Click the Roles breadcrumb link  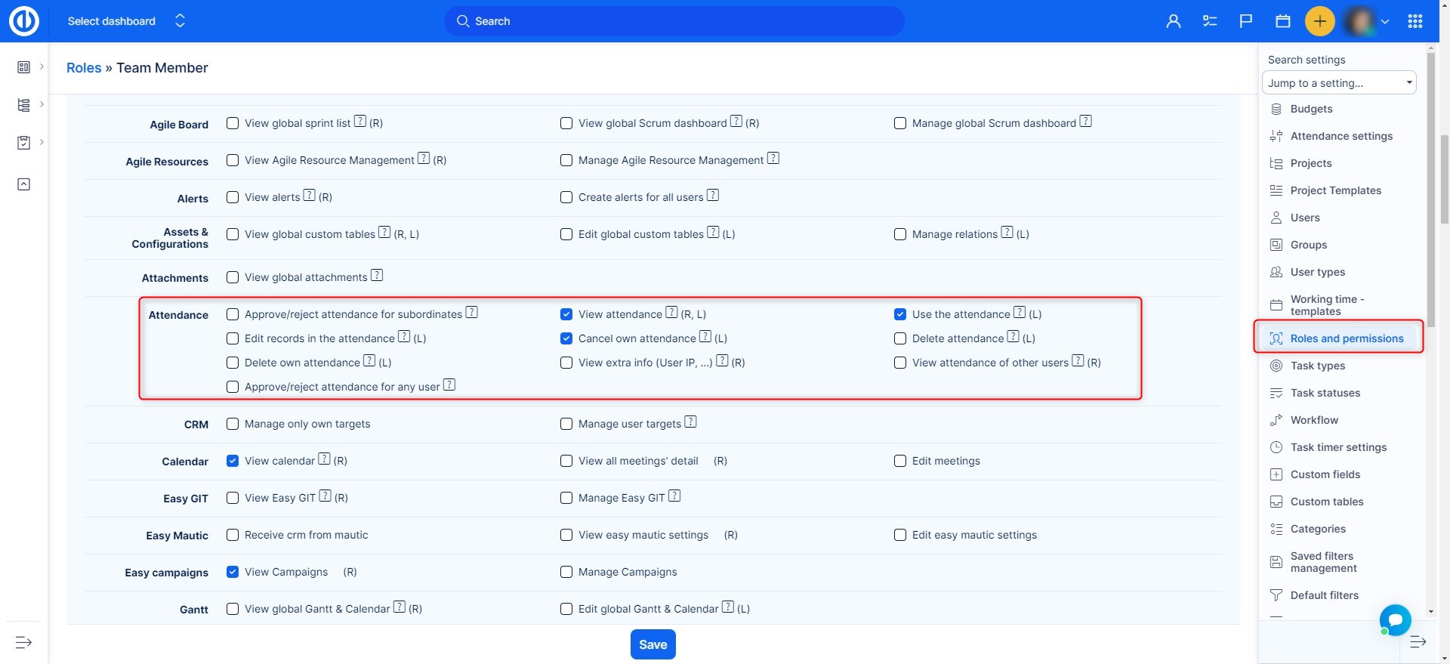tap(84, 68)
